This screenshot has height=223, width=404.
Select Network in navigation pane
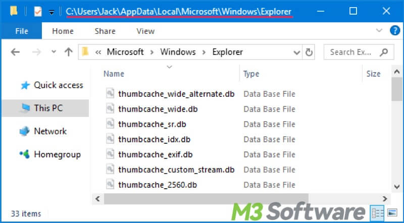pos(50,131)
